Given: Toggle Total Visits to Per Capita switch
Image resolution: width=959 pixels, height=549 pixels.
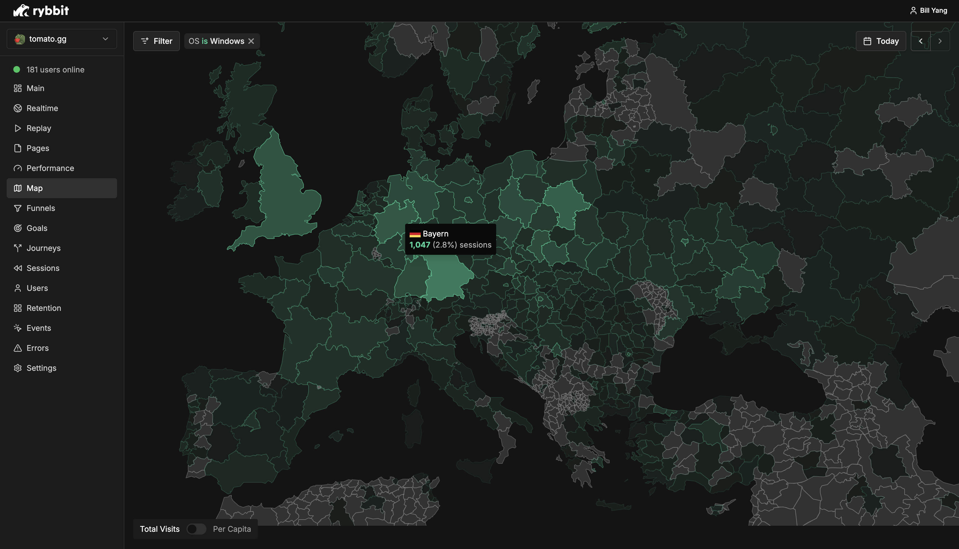Looking at the screenshot, I should pyautogui.click(x=196, y=529).
